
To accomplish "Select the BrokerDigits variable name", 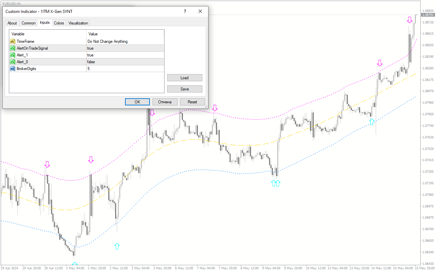I will coord(26,69).
